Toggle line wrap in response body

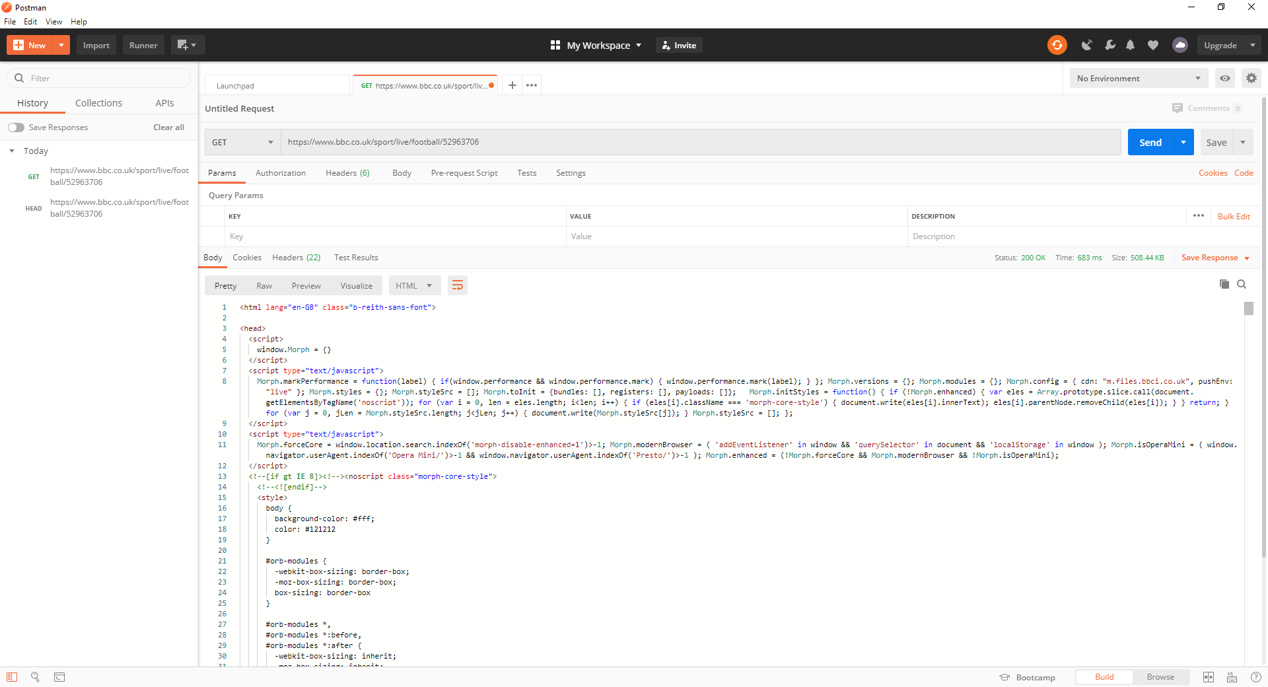(457, 285)
